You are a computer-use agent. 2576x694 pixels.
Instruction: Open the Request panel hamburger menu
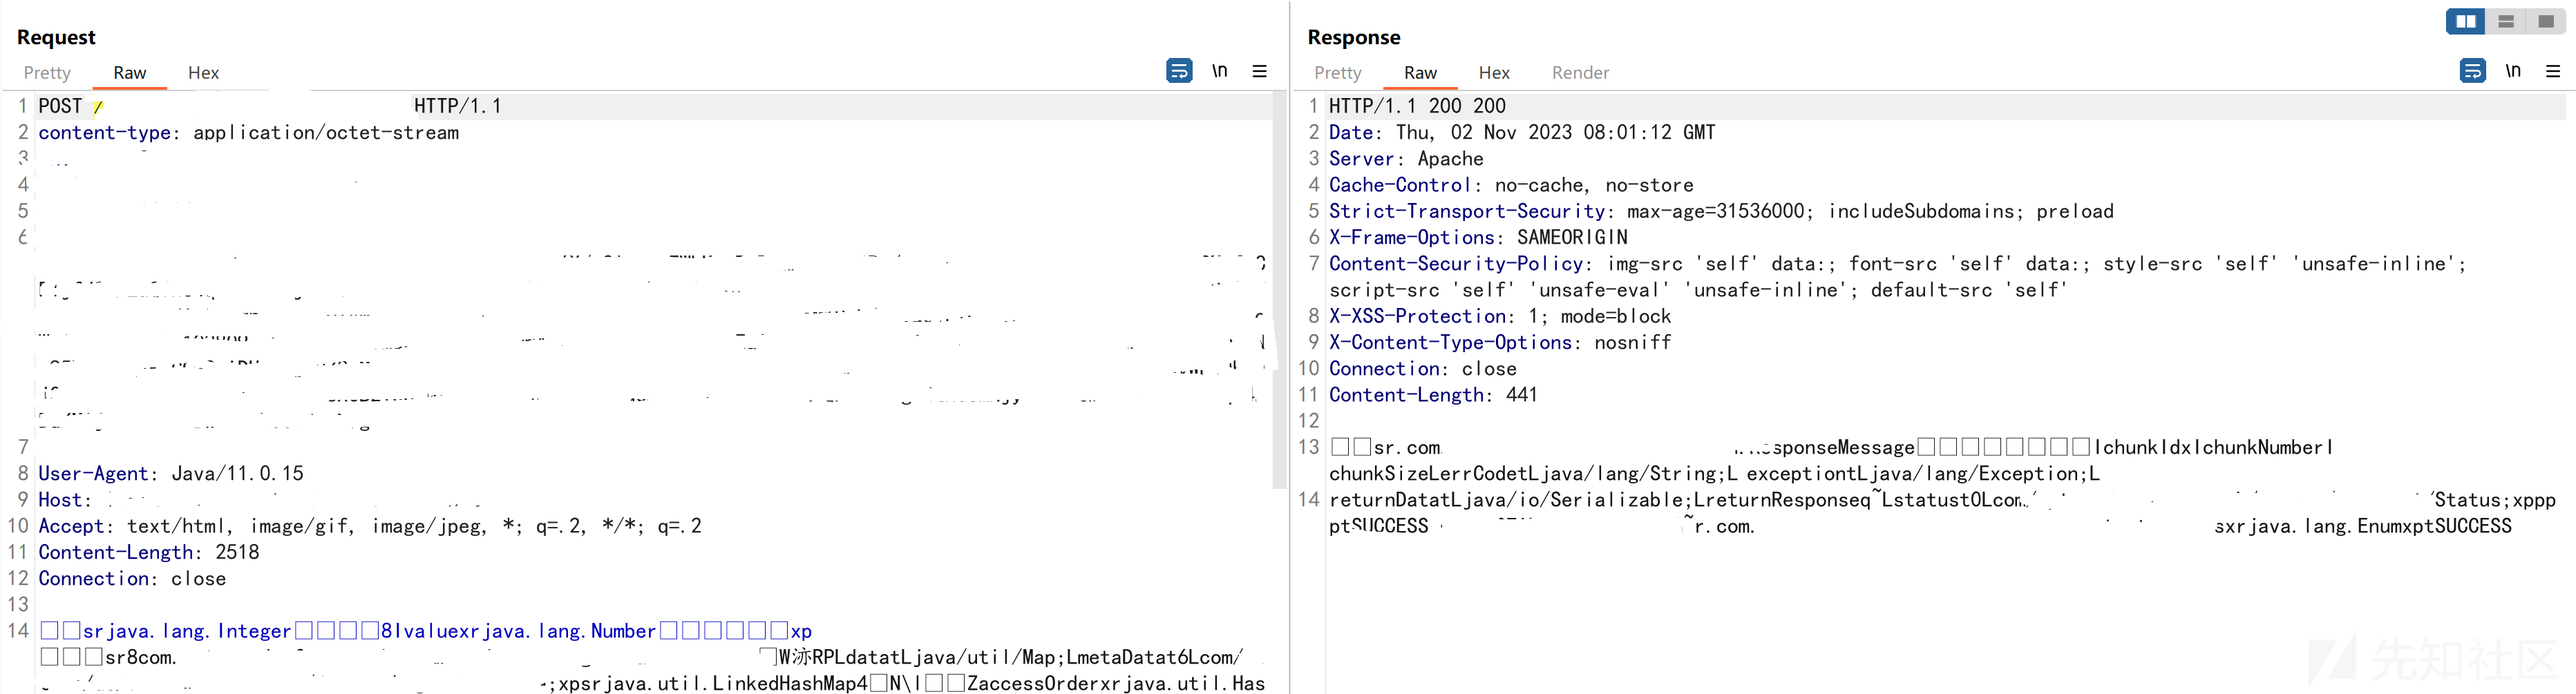point(1259,71)
